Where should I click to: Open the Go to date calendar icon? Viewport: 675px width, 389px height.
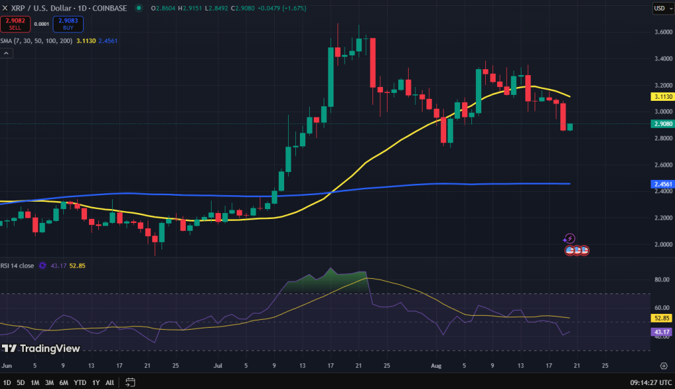[x=130, y=382]
